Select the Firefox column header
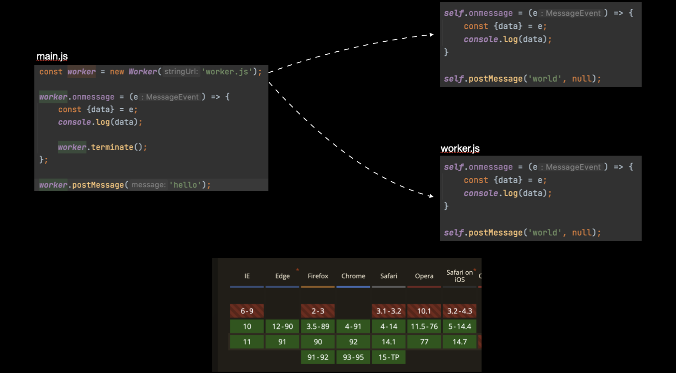This screenshot has height=373, width=676. pos(318,276)
